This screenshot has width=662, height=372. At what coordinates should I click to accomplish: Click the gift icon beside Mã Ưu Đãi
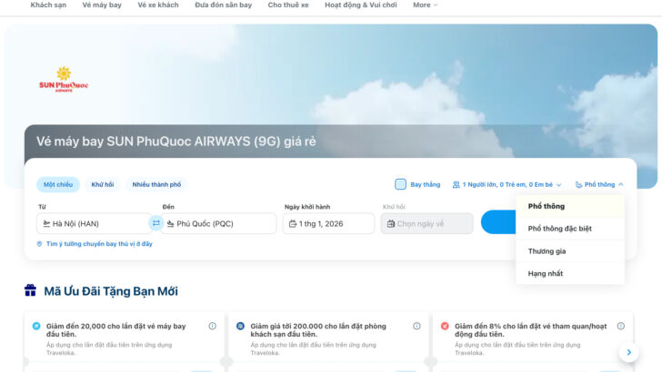(x=30, y=290)
